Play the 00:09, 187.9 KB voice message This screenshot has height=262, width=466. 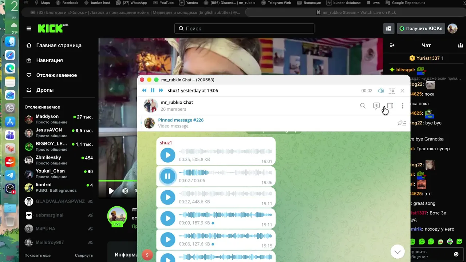tap(168, 219)
